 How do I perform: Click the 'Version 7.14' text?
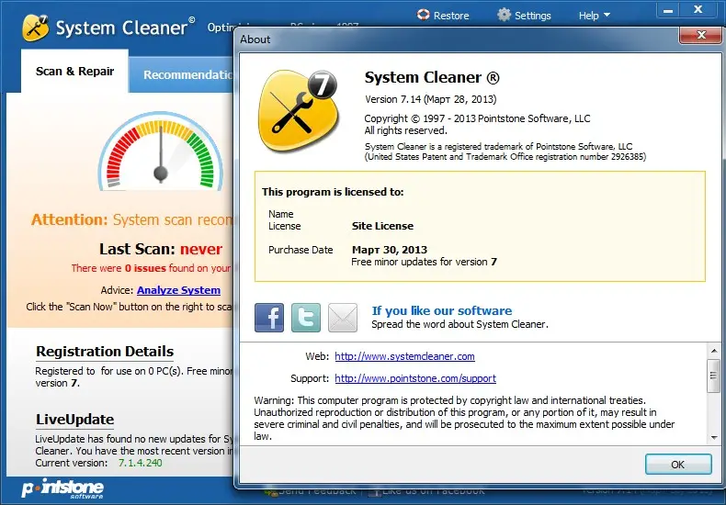[431, 99]
